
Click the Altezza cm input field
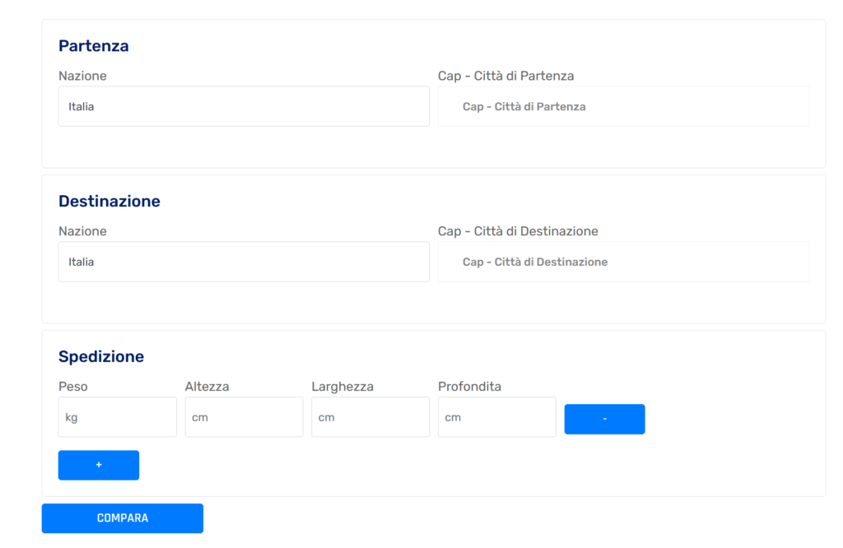point(244,417)
